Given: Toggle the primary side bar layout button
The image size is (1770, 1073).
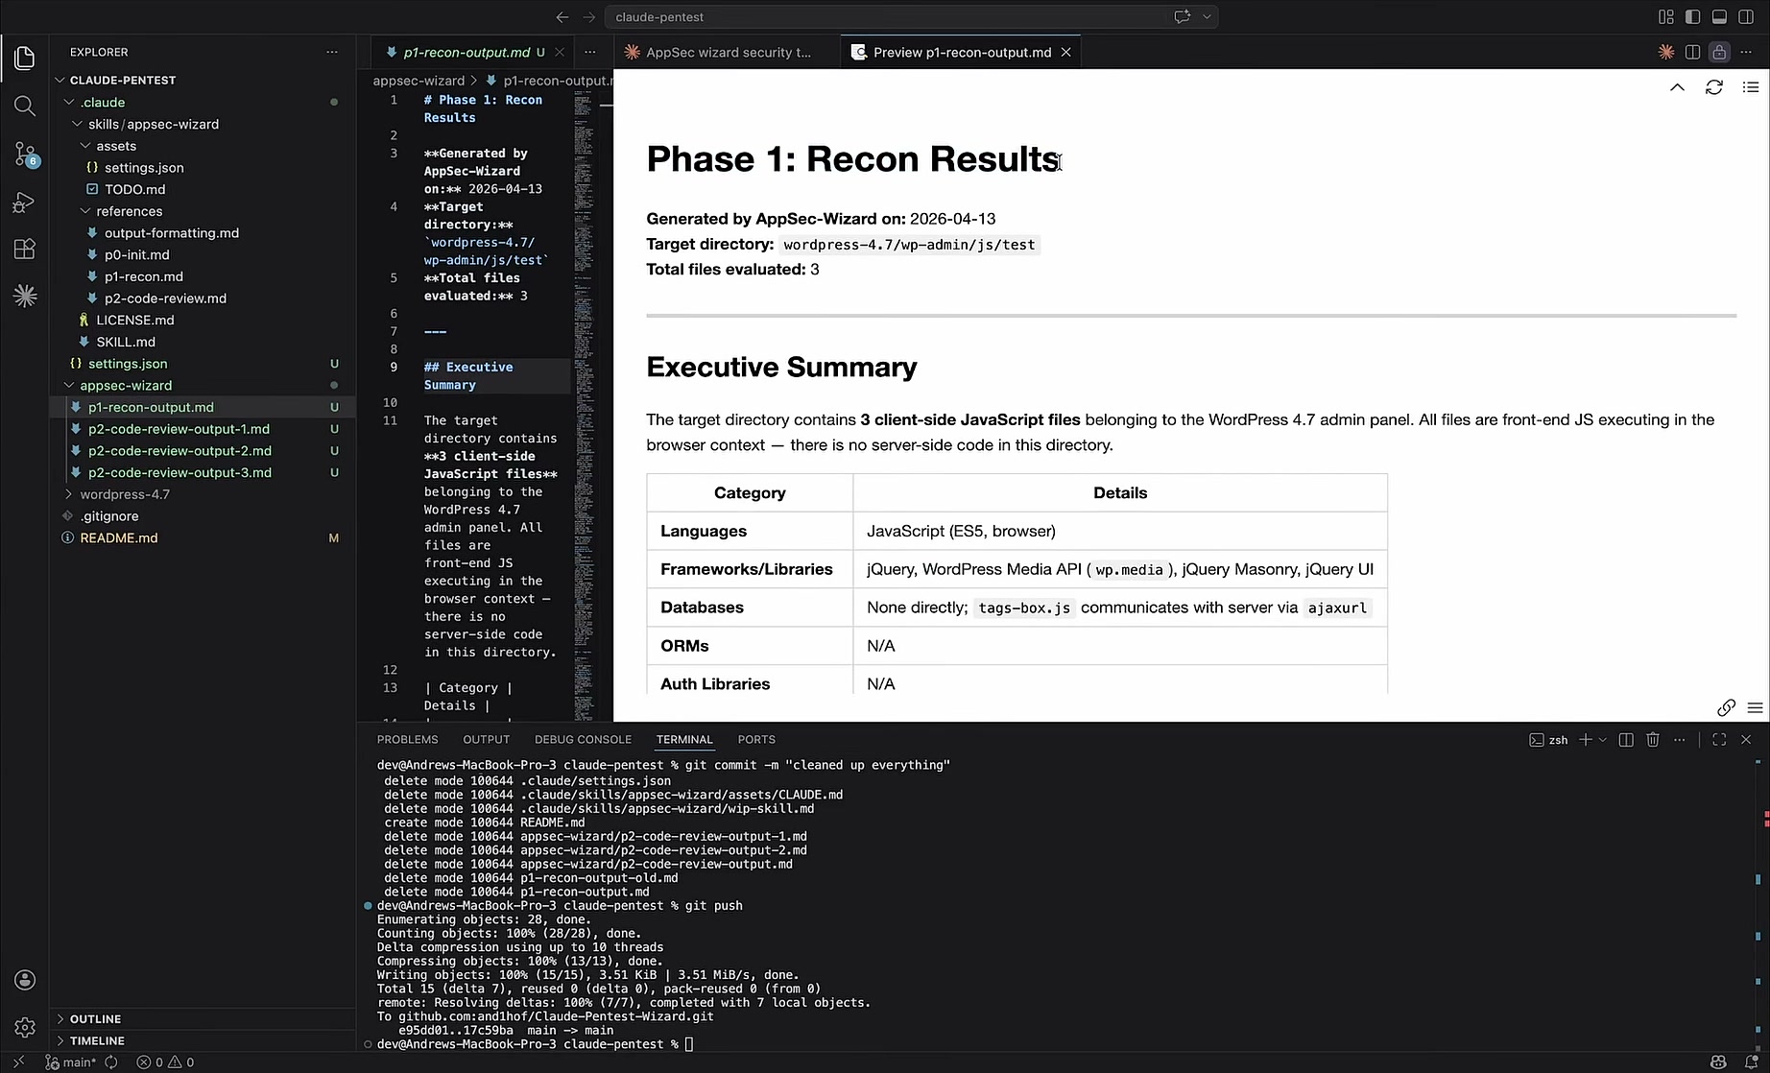Looking at the screenshot, I should [1692, 16].
